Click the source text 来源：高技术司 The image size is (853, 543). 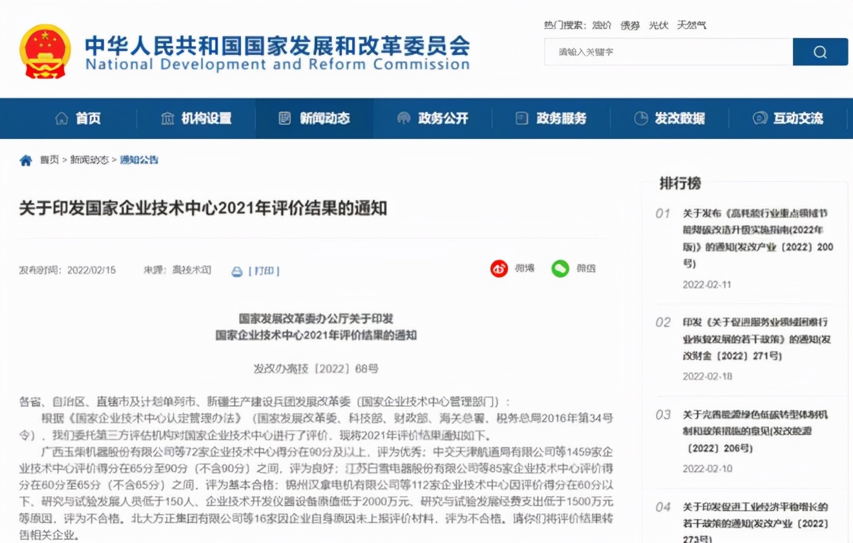click(177, 270)
